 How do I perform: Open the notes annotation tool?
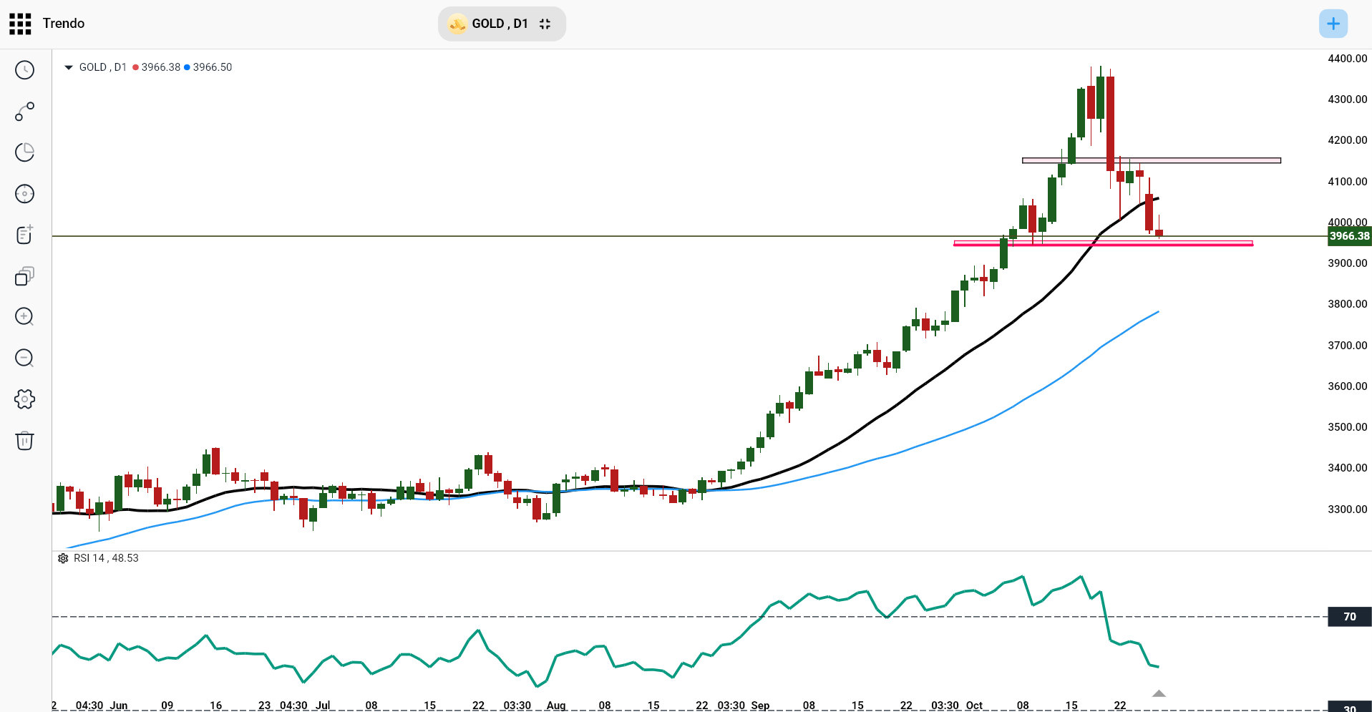[24, 234]
